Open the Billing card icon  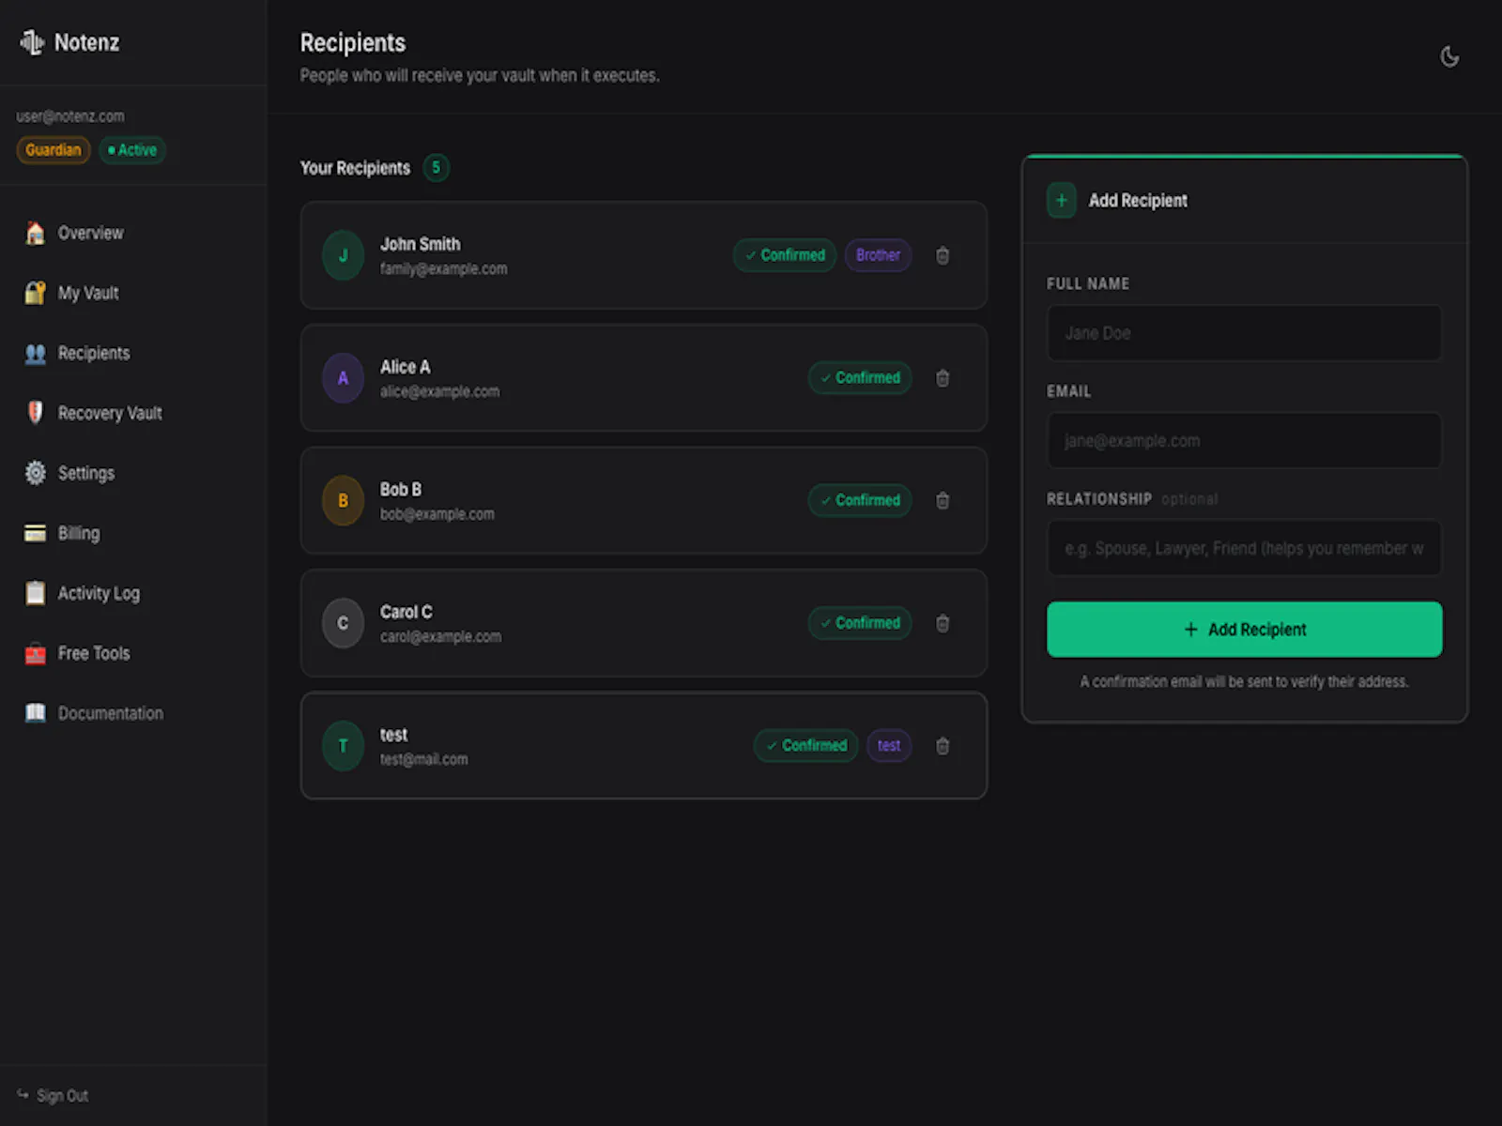(x=36, y=533)
